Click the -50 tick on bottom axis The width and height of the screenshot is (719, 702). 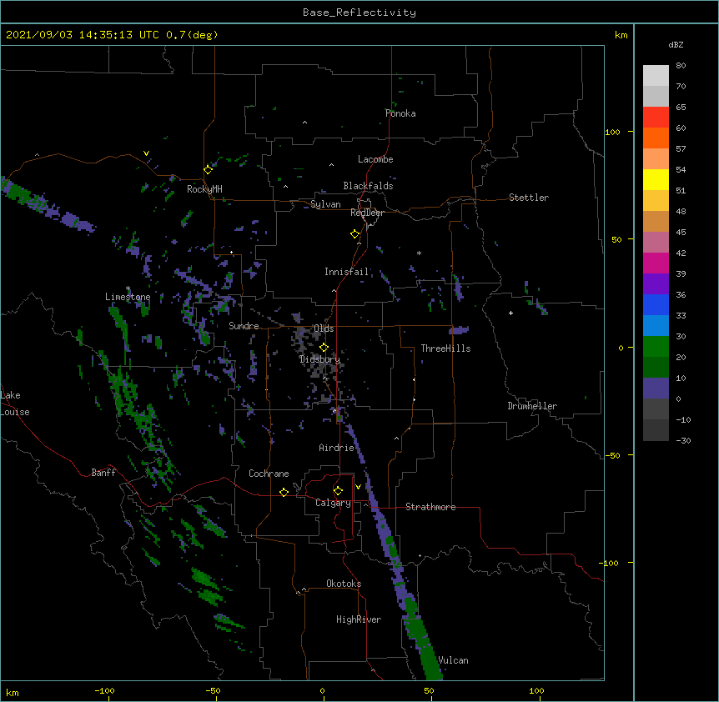pos(213,690)
